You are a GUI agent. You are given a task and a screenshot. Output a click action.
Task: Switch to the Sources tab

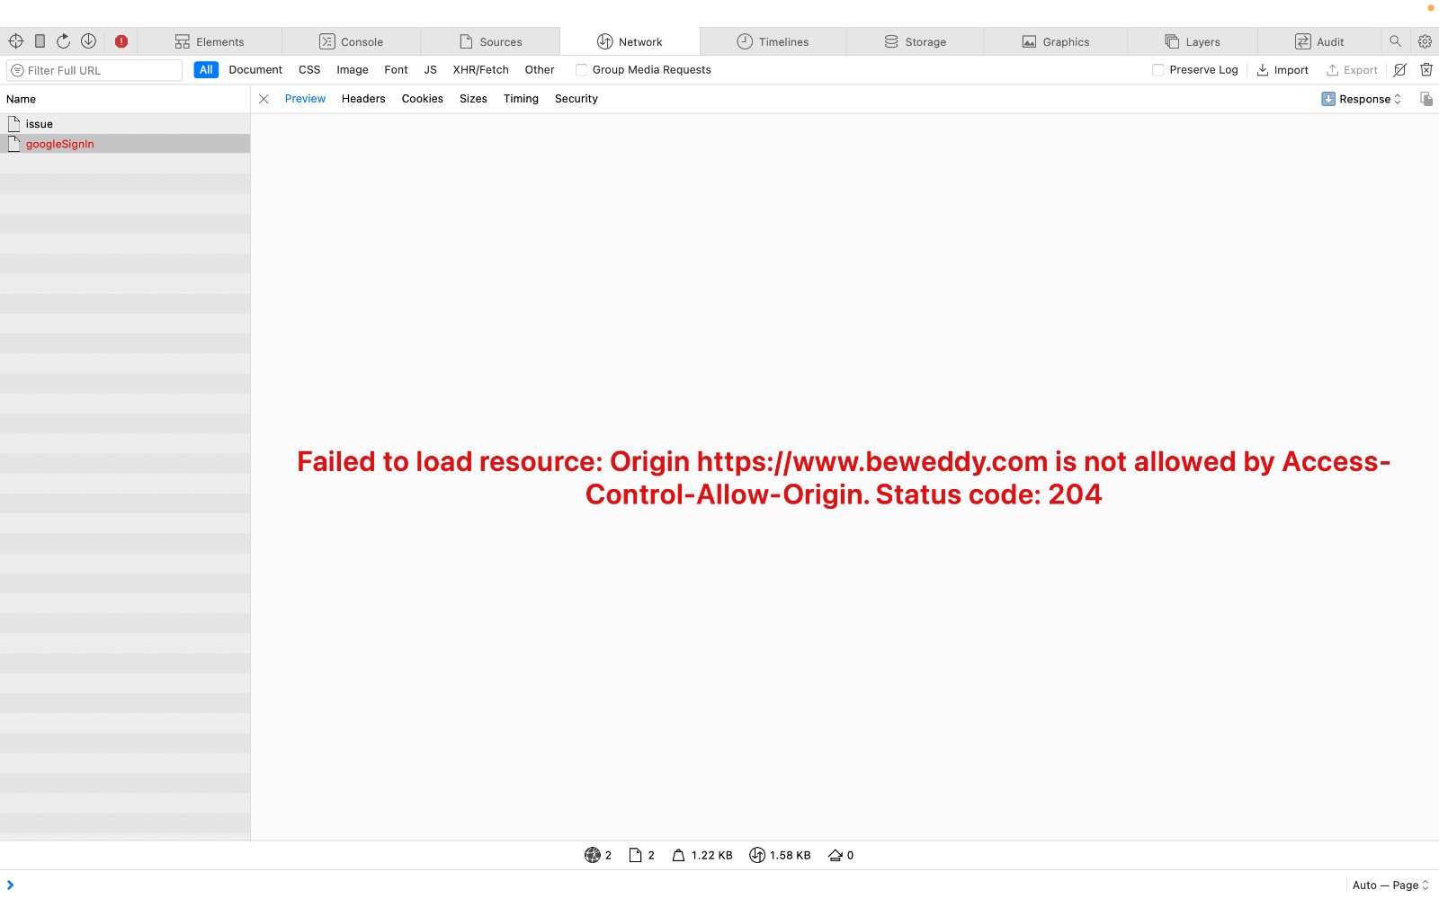click(491, 41)
